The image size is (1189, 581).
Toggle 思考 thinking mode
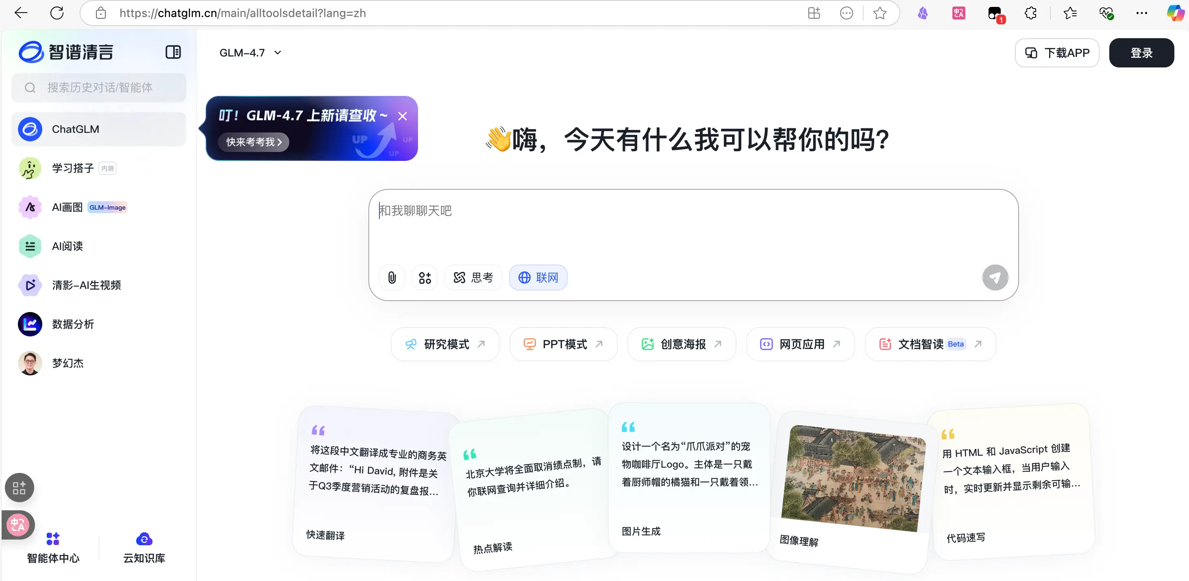point(473,277)
